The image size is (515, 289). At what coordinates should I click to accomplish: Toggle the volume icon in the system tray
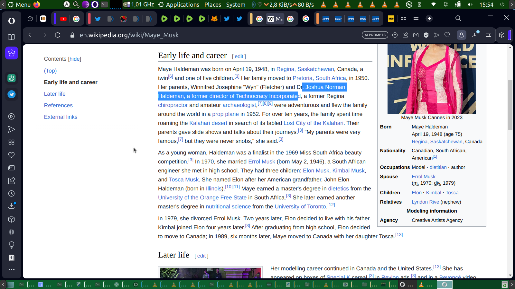point(470,4)
